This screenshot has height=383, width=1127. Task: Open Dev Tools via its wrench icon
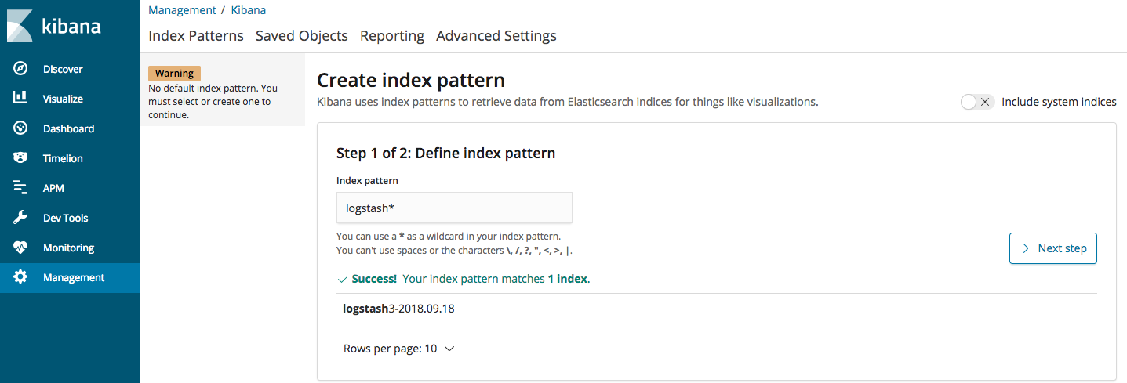click(21, 218)
